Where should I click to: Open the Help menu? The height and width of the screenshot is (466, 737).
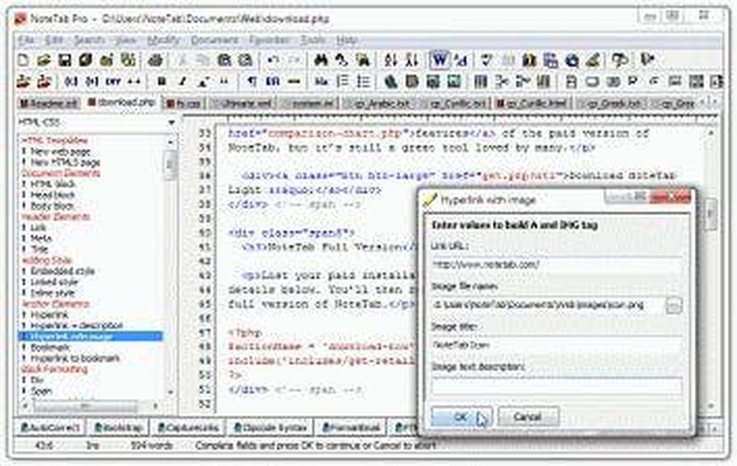347,40
